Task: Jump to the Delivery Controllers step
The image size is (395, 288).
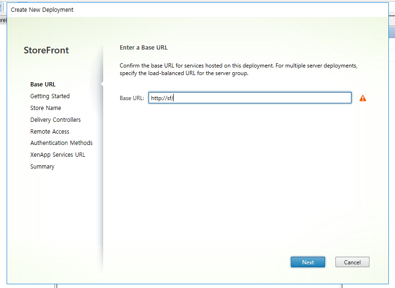Action: [x=55, y=120]
